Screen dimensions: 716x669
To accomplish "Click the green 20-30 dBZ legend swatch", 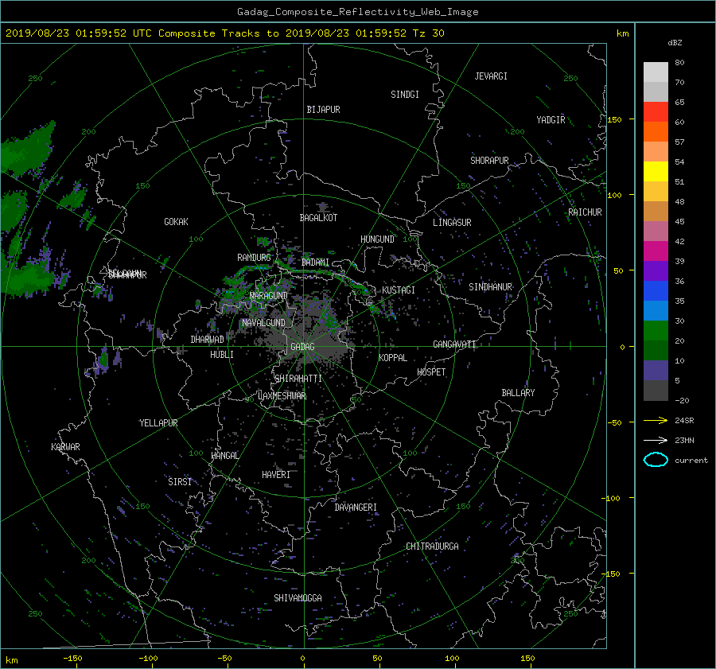I will click(x=656, y=331).
